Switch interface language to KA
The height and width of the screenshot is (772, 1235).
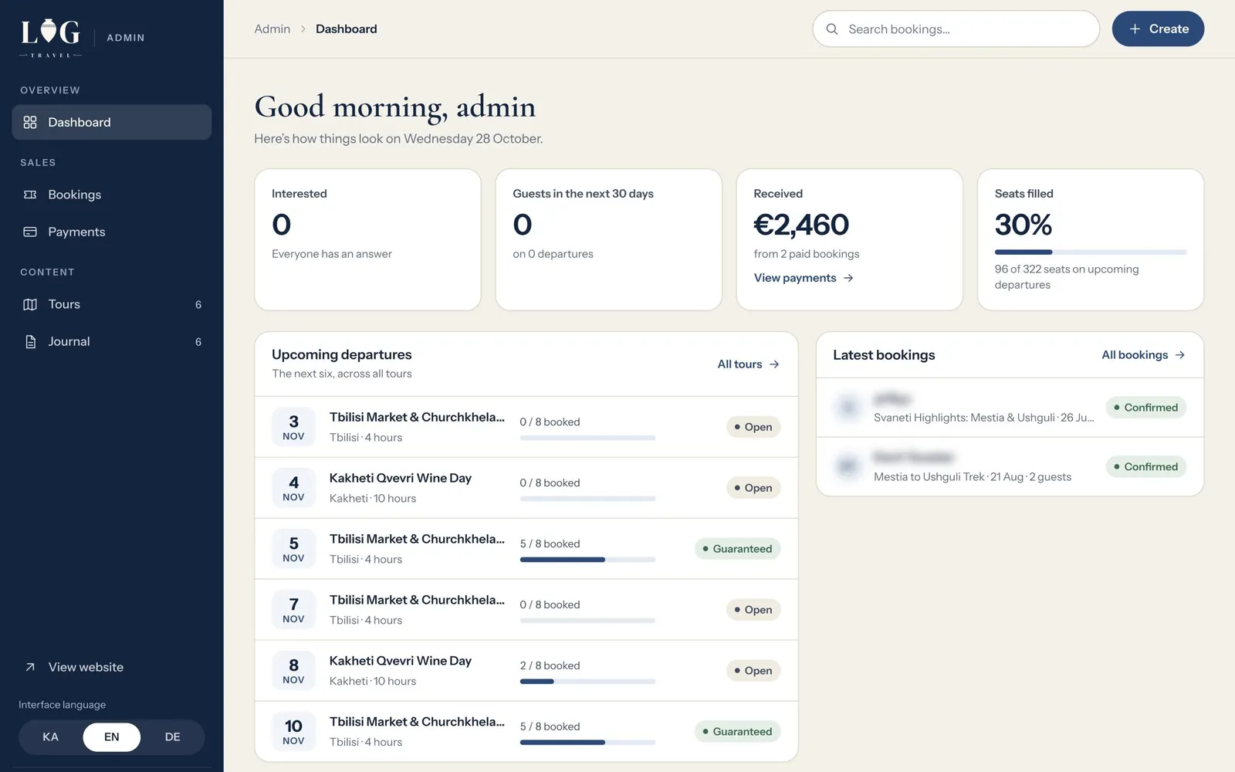coord(50,737)
